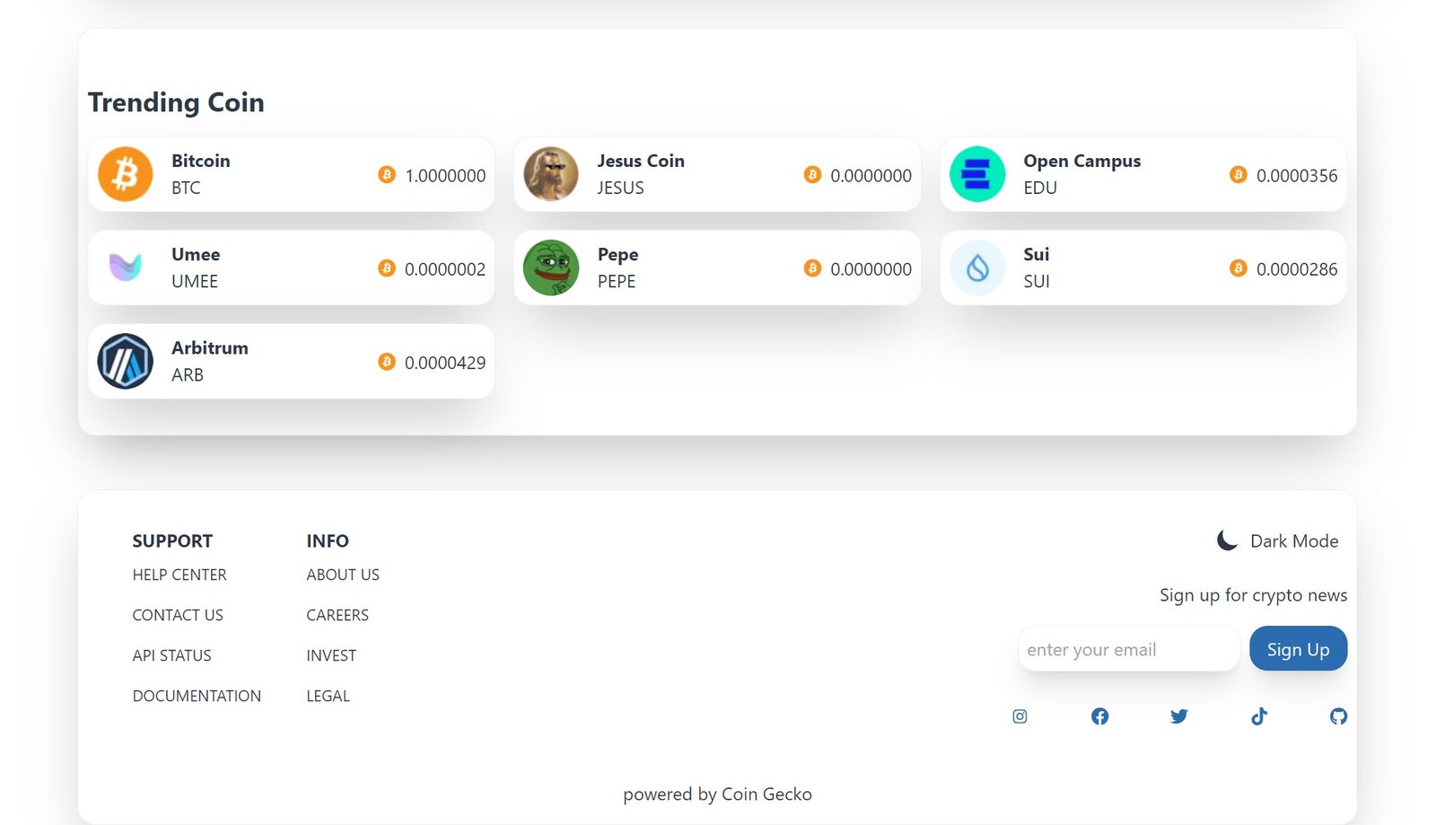
Task: Go to the API Status page
Action: point(171,655)
